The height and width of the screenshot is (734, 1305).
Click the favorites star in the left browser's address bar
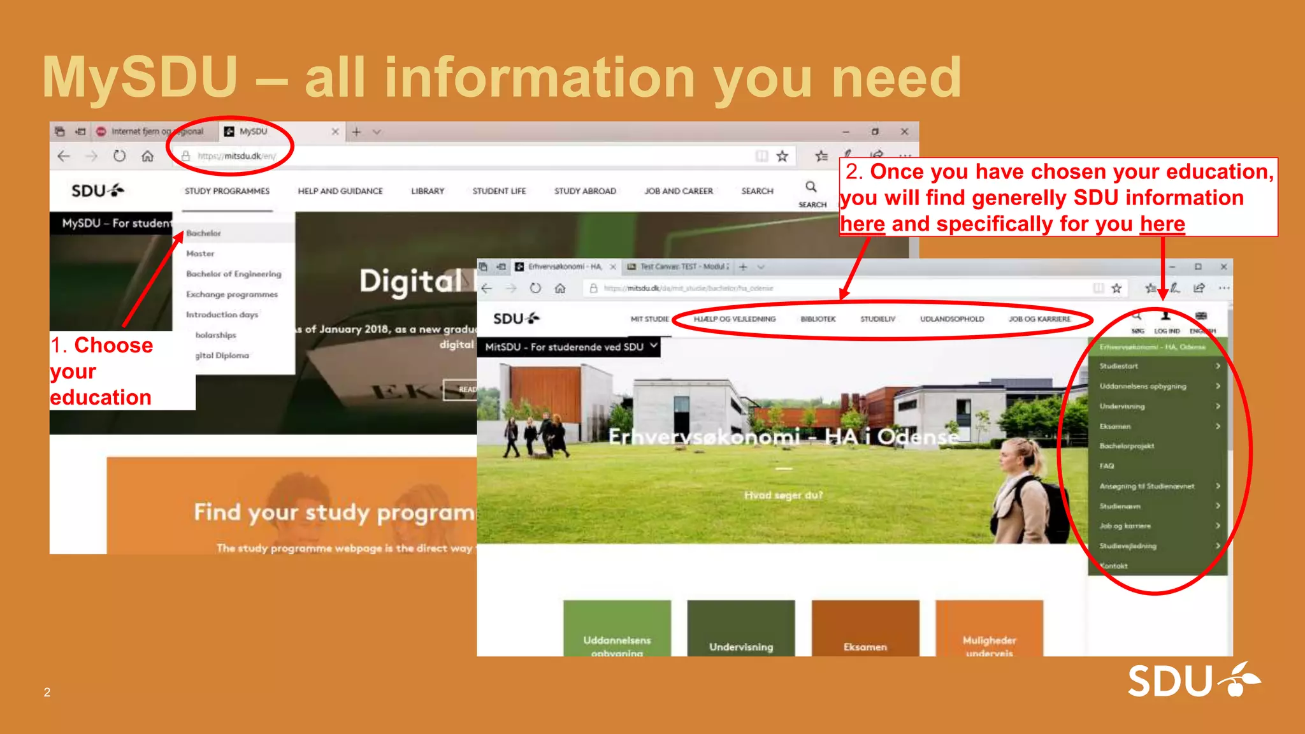click(782, 156)
